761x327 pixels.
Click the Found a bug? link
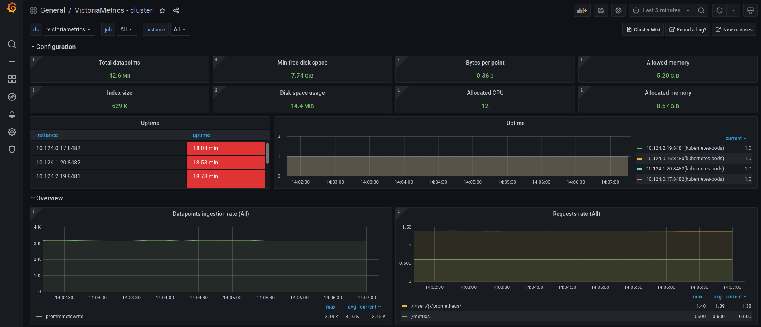(x=687, y=29)
